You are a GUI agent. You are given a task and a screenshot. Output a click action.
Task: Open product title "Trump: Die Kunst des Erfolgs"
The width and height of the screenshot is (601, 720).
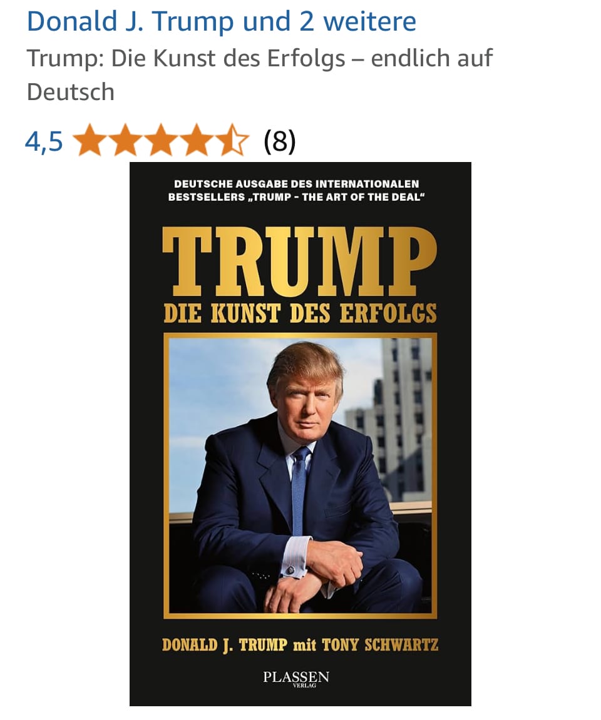(186, 58)
